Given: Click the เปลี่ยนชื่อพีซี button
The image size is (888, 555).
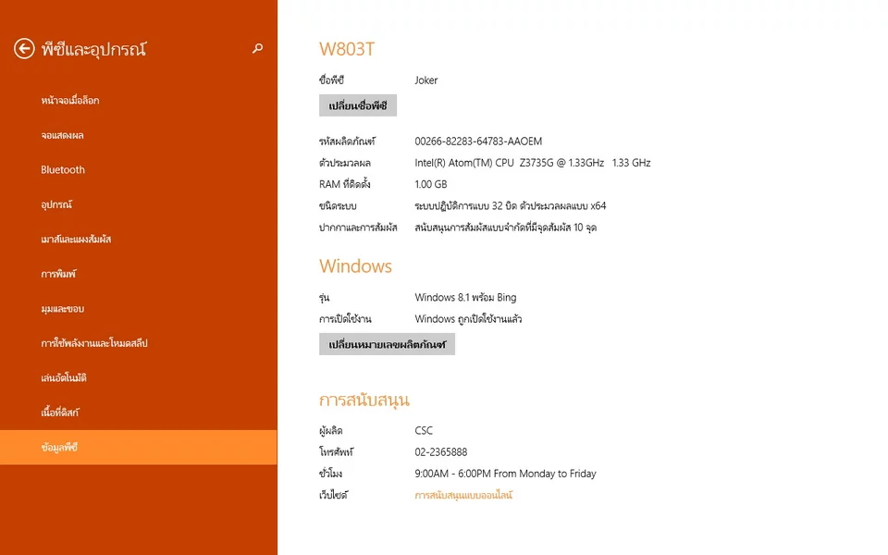Looking at the screenshot, I should (x=358, y=105).
